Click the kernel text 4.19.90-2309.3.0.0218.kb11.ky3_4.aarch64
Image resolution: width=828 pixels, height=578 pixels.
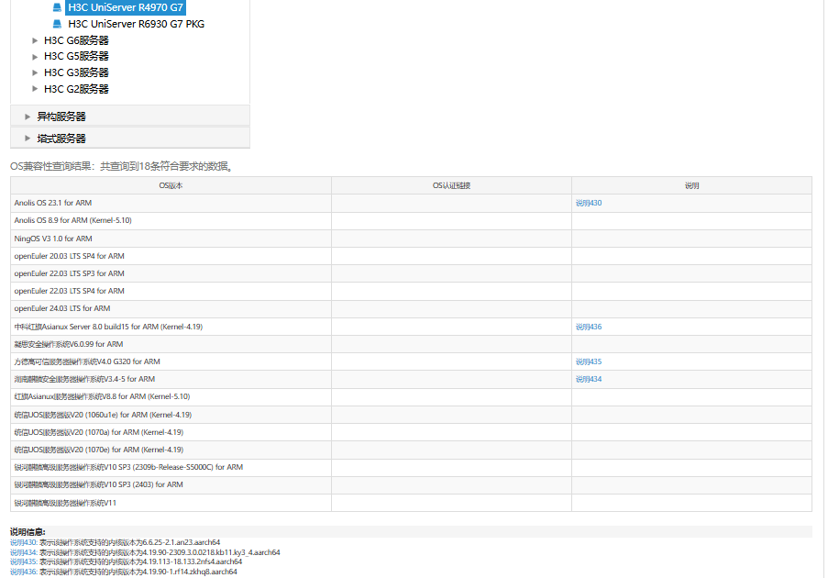coord(211,552)
